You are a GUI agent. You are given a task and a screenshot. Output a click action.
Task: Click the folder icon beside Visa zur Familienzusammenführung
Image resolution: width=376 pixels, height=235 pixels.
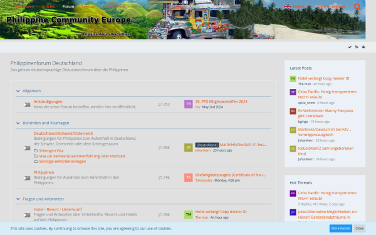coord(36,156)
